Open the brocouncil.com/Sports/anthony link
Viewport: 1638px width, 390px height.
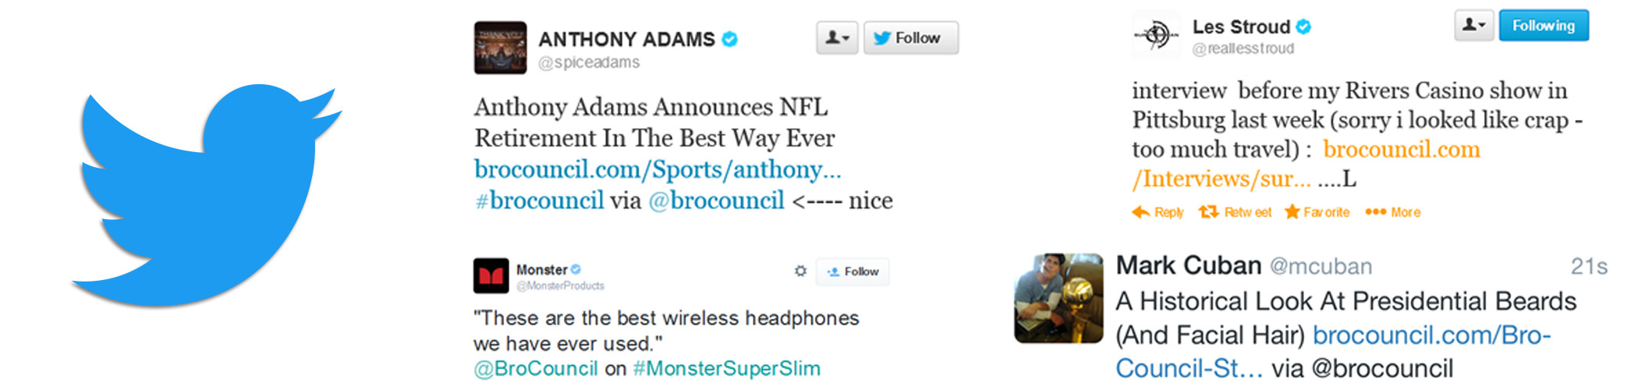pyautogui.click(x=658, y=170)
